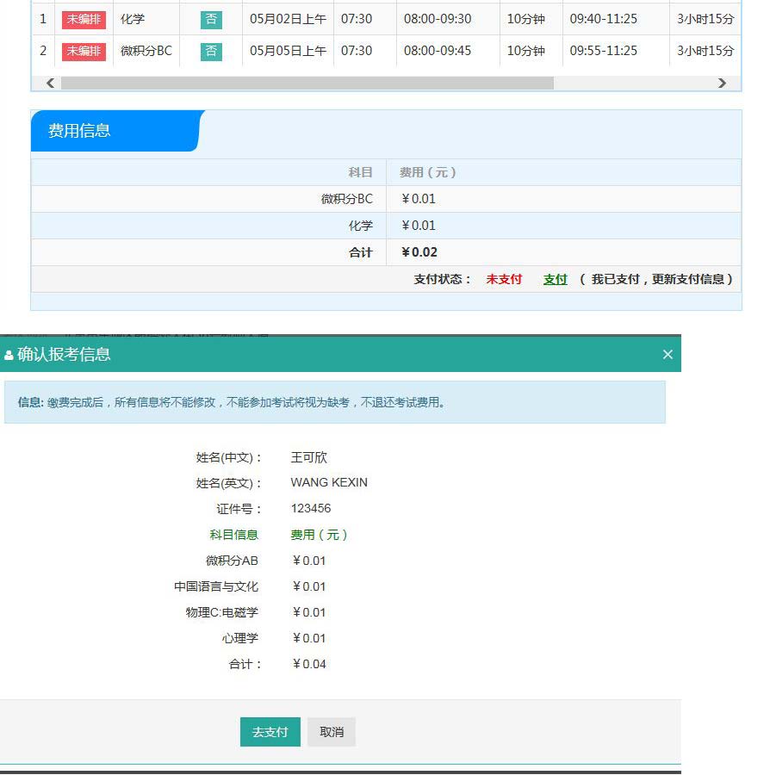Open the green 支付 link
Screen dimensions: 770x775
pyautogui.click(x=556, y=279)
